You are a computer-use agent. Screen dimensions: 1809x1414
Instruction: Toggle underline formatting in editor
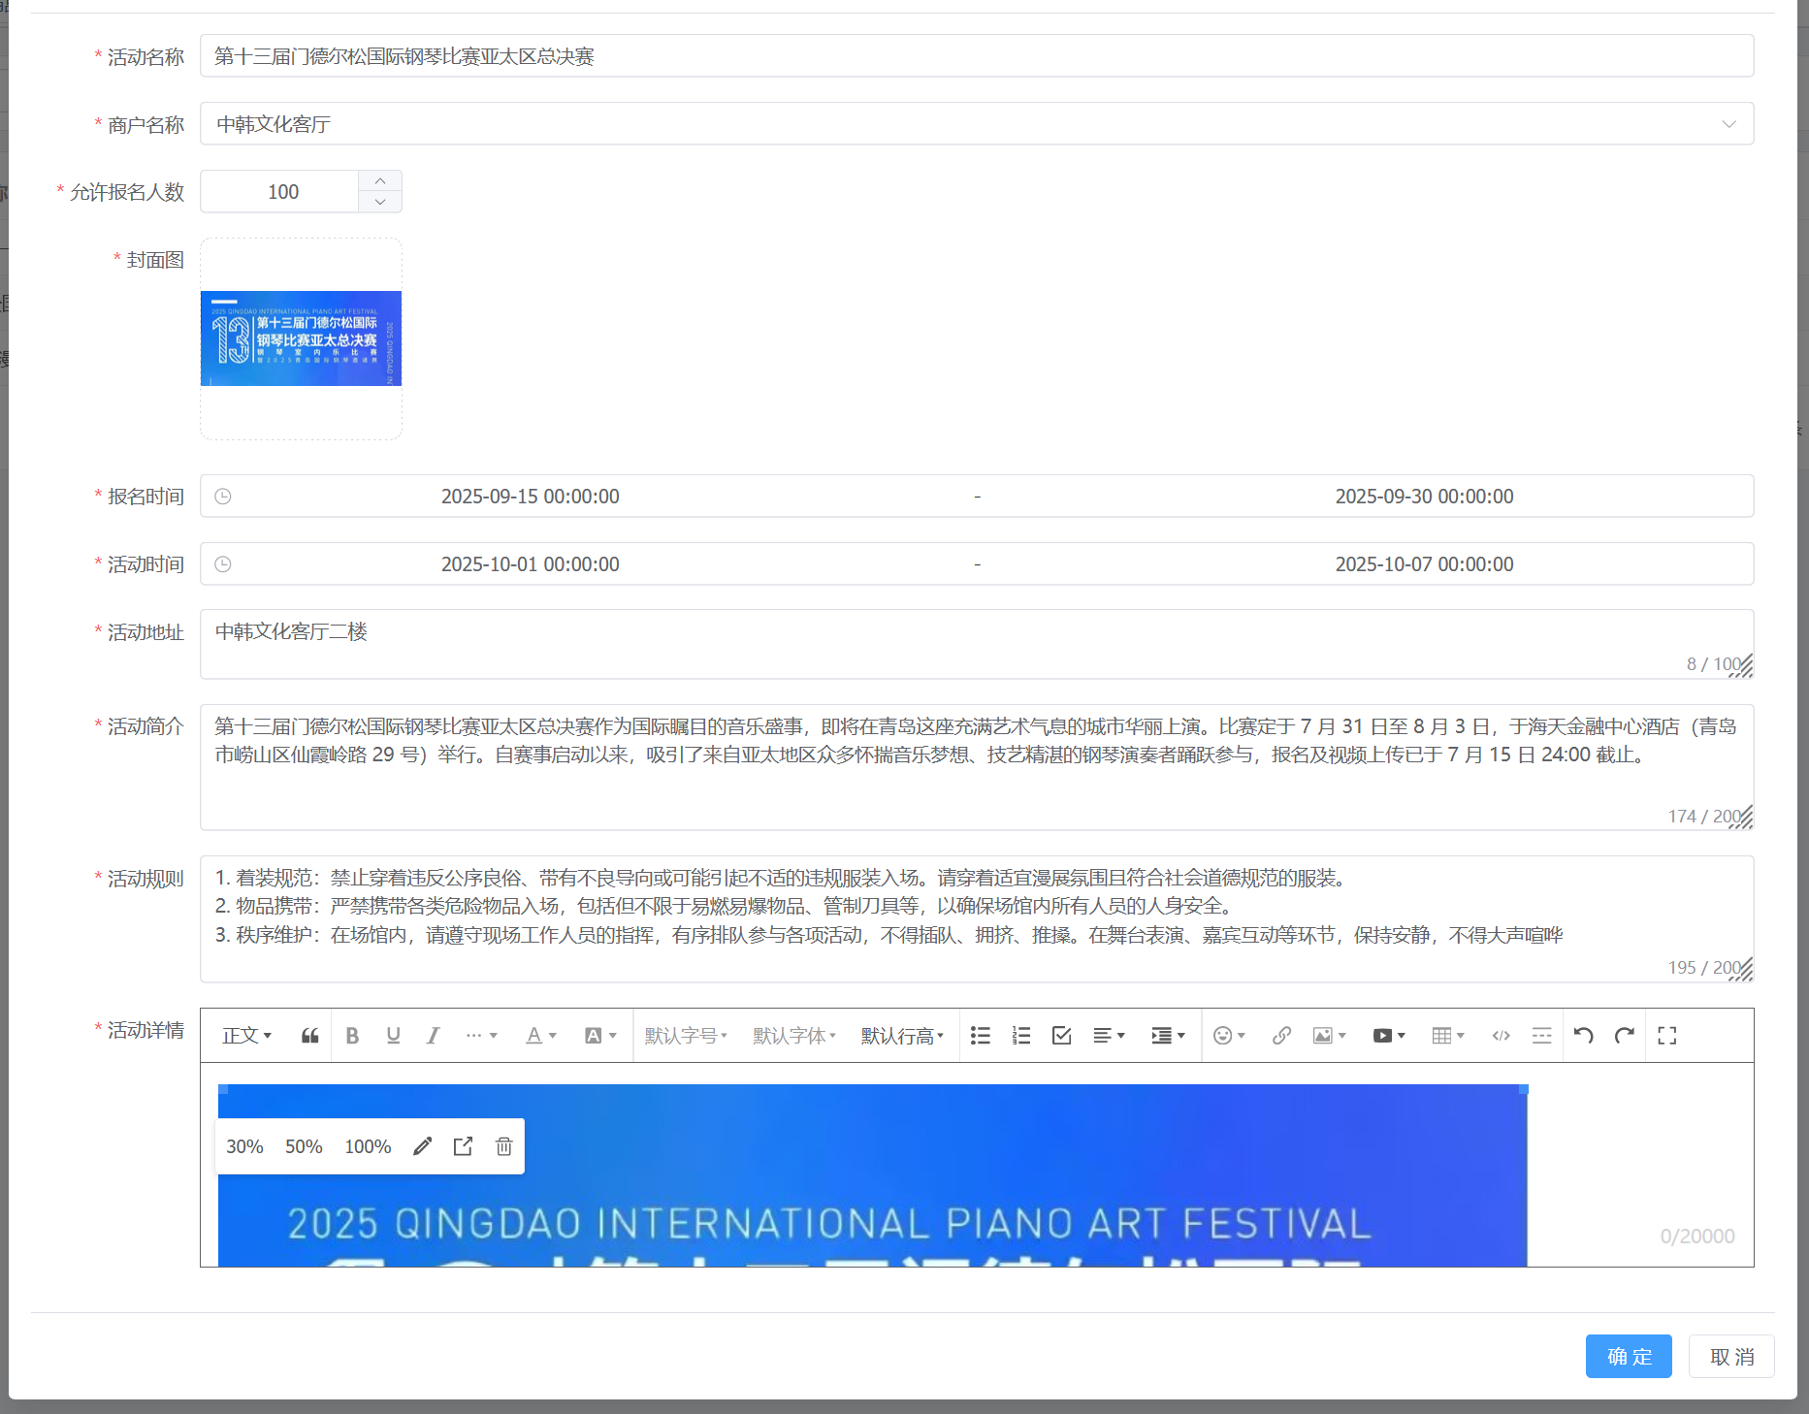393,1036
